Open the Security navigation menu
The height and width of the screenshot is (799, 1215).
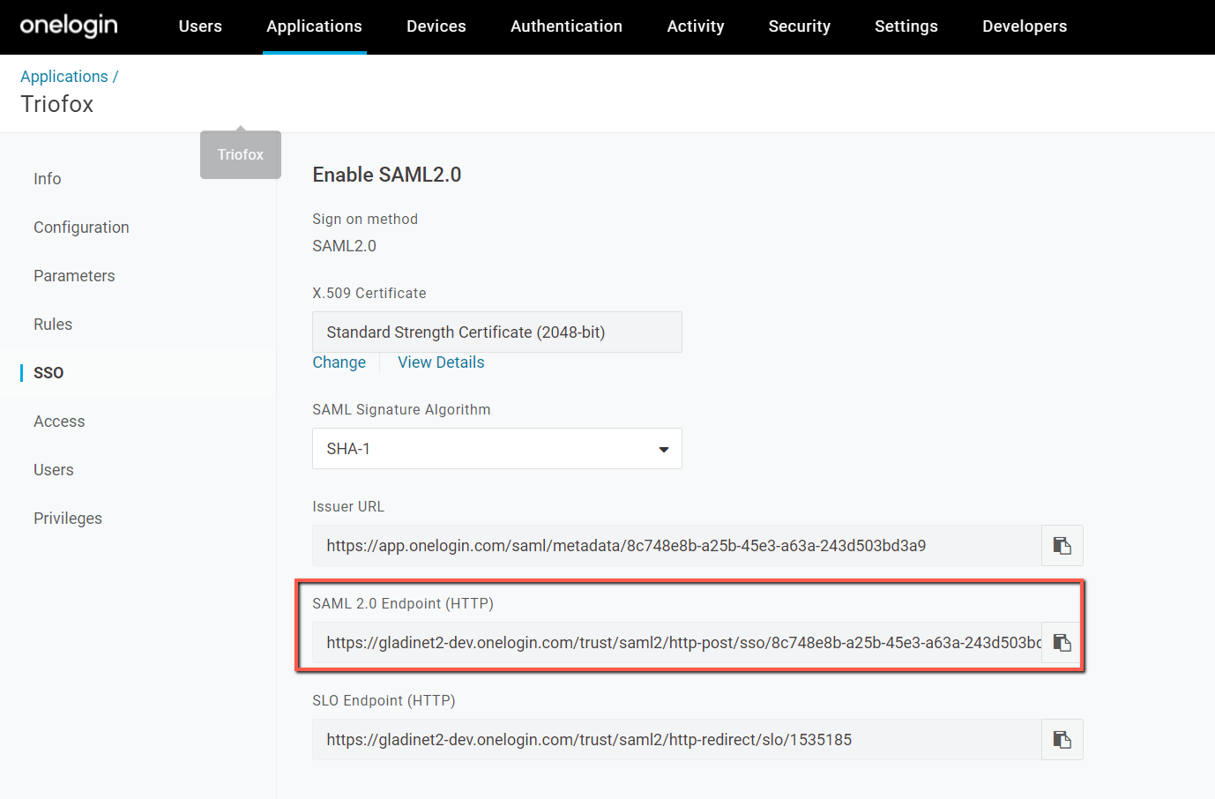pos(800,26)
